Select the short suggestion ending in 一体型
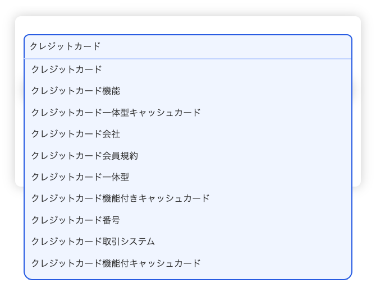376x297 pixels. [x=81, y=177]
